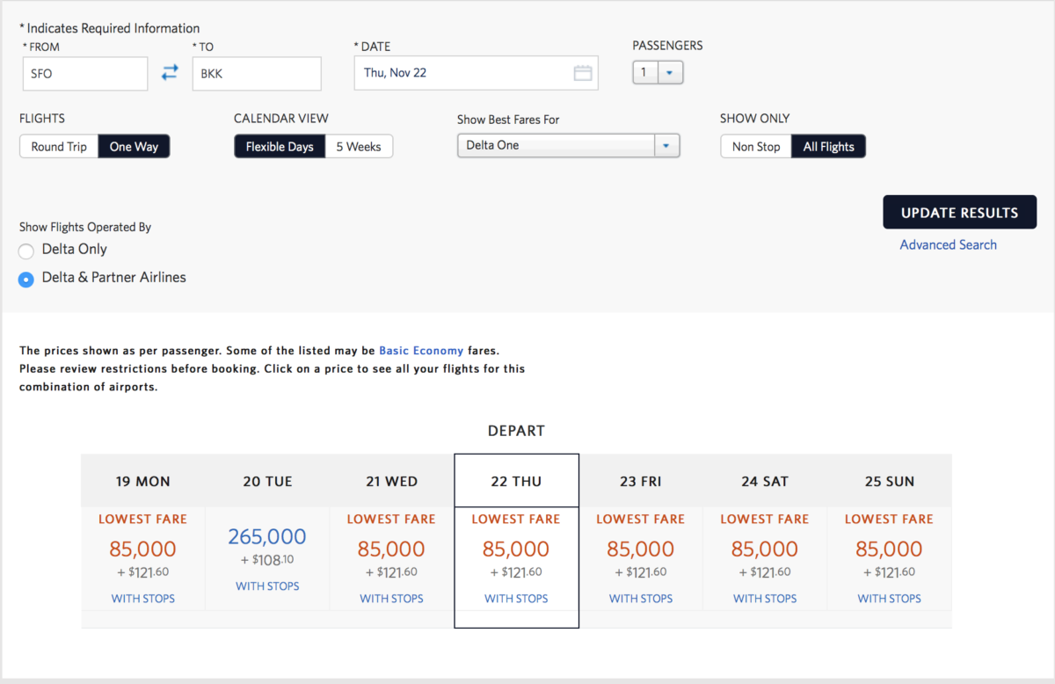Choose the 85,000 fare for Friday 23

641,549
